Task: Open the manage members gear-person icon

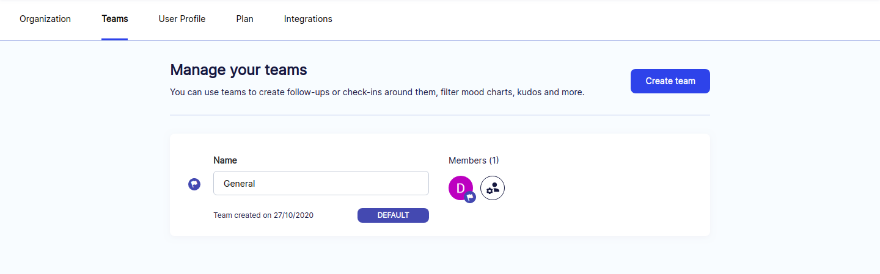Action: pos(493,189)
